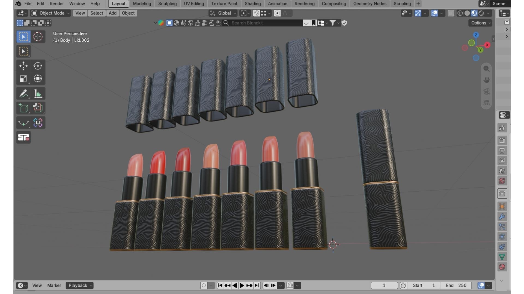524x294 pixels.
Task: Click Marker in timeline header
Action: pyautogui.click(x=54, y=286)
